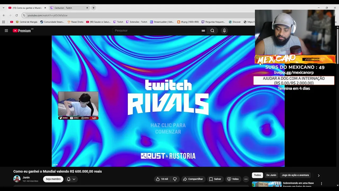Click the notification bell icon
Viewport: 339px width, 191px height.
(69, 179)
